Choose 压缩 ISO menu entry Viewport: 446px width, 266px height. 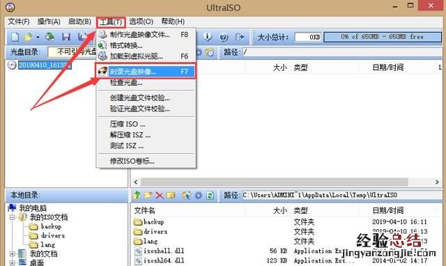146,124
